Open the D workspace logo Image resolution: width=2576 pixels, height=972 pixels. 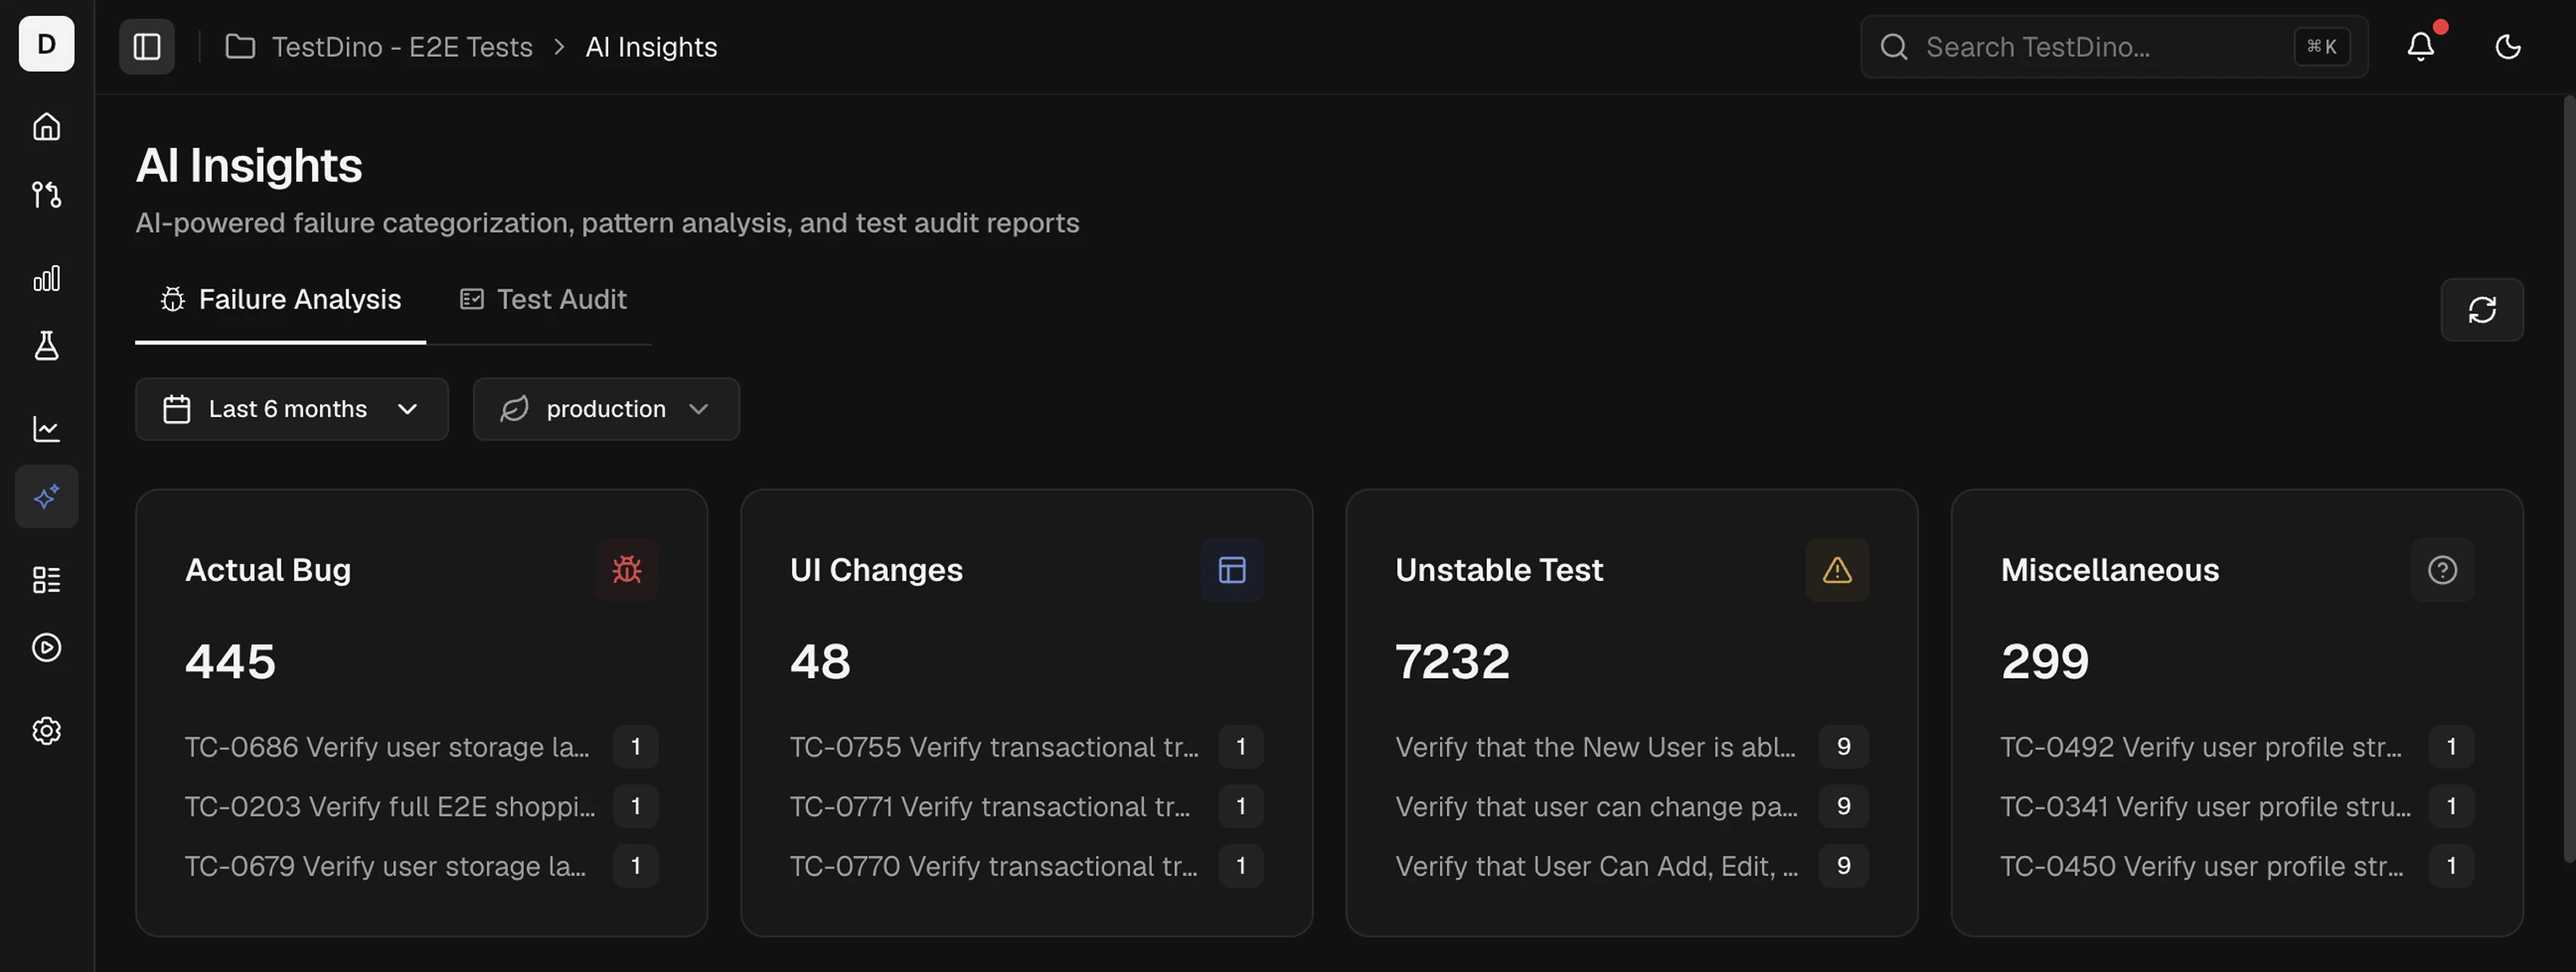point(46,44)
